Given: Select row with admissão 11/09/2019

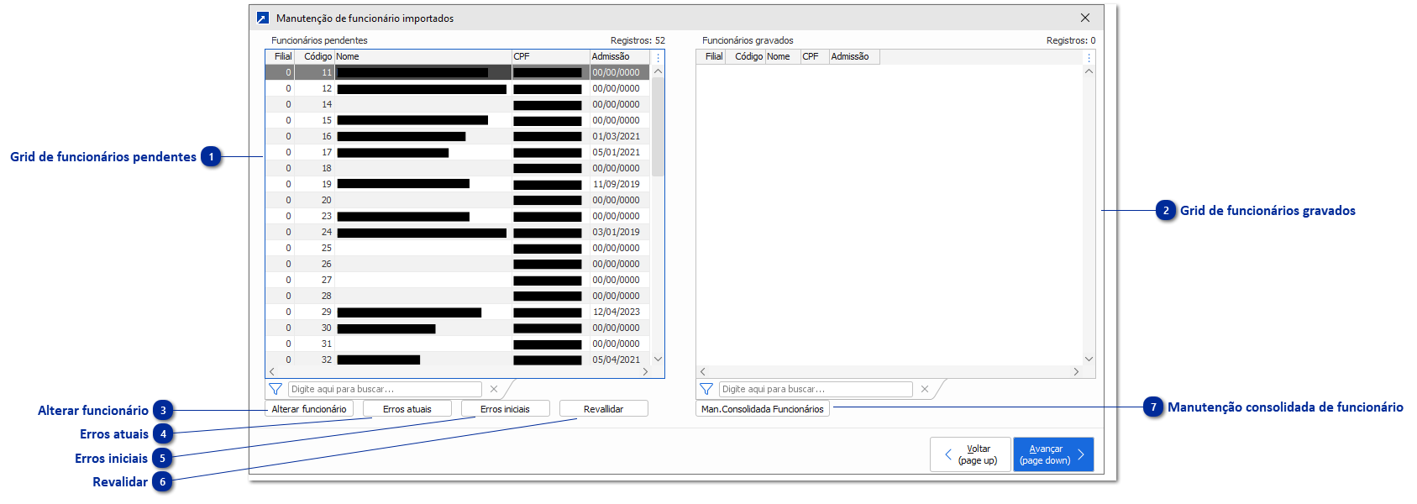Looking at the screenshot, I should [458, 184].
